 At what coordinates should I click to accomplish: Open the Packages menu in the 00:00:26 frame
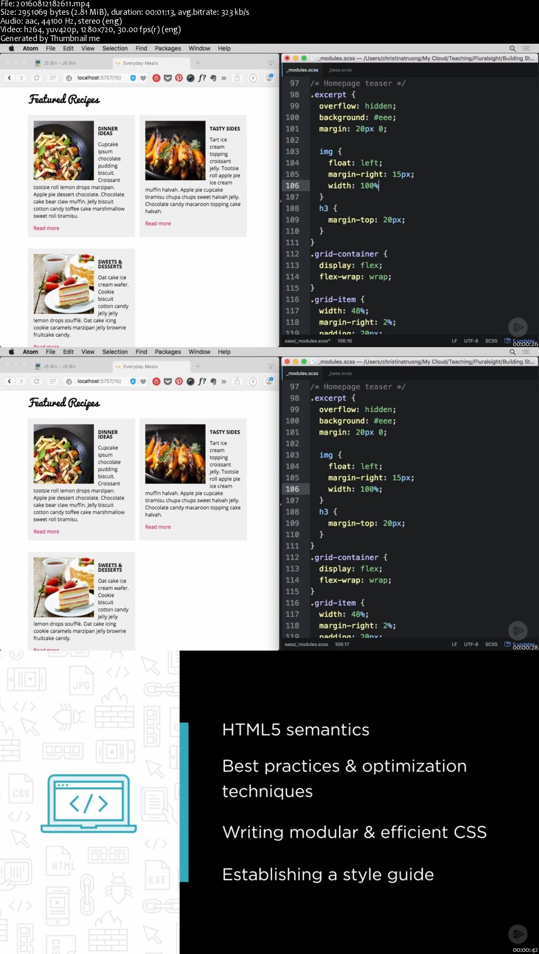tap(167, 48)
